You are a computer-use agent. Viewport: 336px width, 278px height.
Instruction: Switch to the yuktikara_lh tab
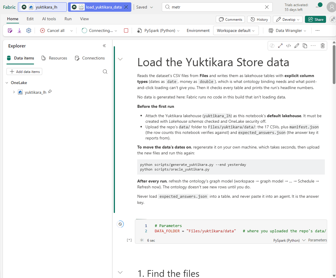pos(43,7)
